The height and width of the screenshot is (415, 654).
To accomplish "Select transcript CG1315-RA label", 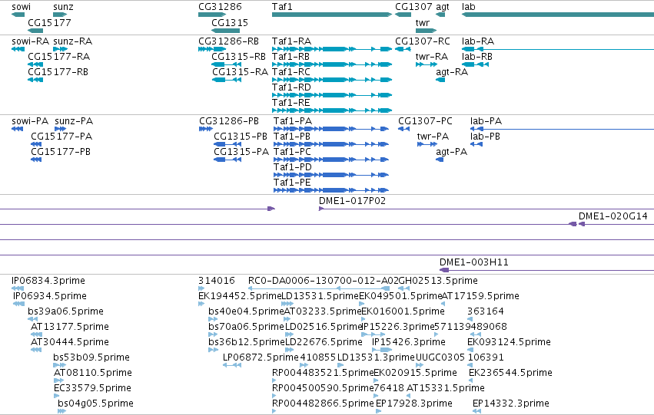I will click(241, 72).
